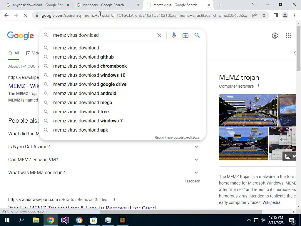This screenshot has height=226, width=301.
Task: Select the All results tab
Action: tap(14, 53)
